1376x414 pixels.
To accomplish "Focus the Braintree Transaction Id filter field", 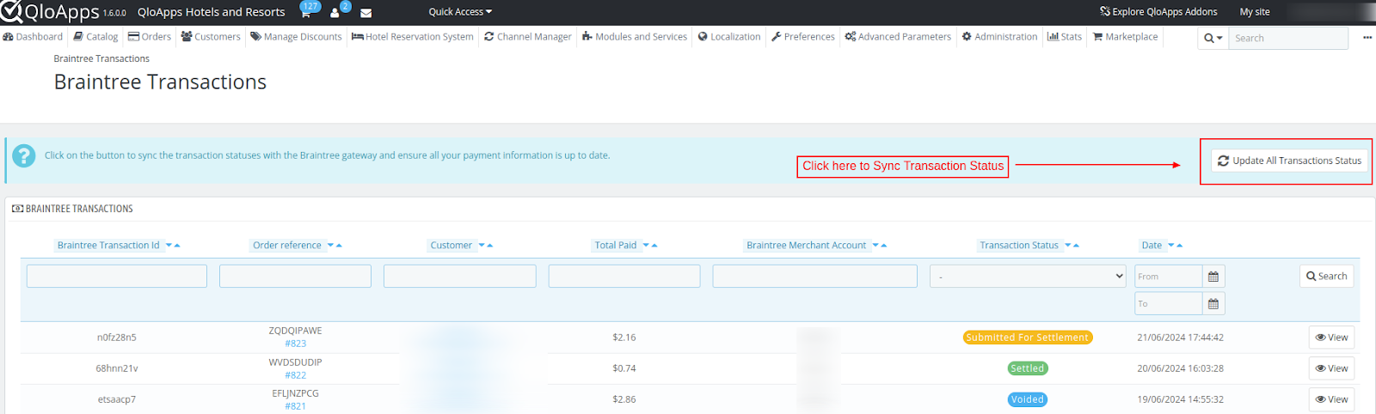I will tap(117, 276).
